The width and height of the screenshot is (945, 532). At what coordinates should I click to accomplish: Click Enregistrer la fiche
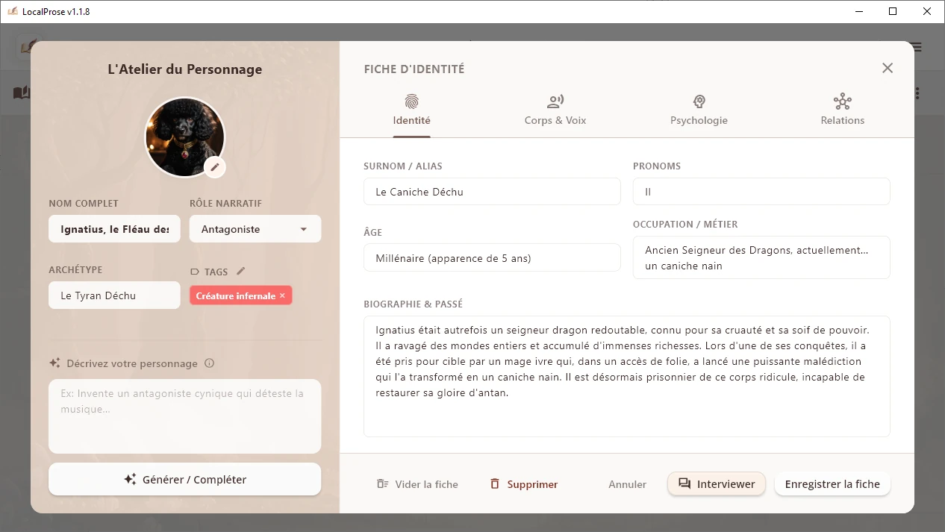click(x=832, y=484)
